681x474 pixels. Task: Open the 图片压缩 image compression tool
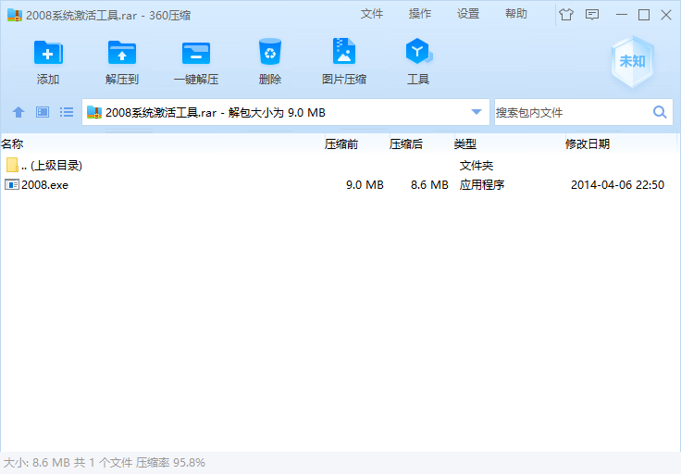coord(344,51)
